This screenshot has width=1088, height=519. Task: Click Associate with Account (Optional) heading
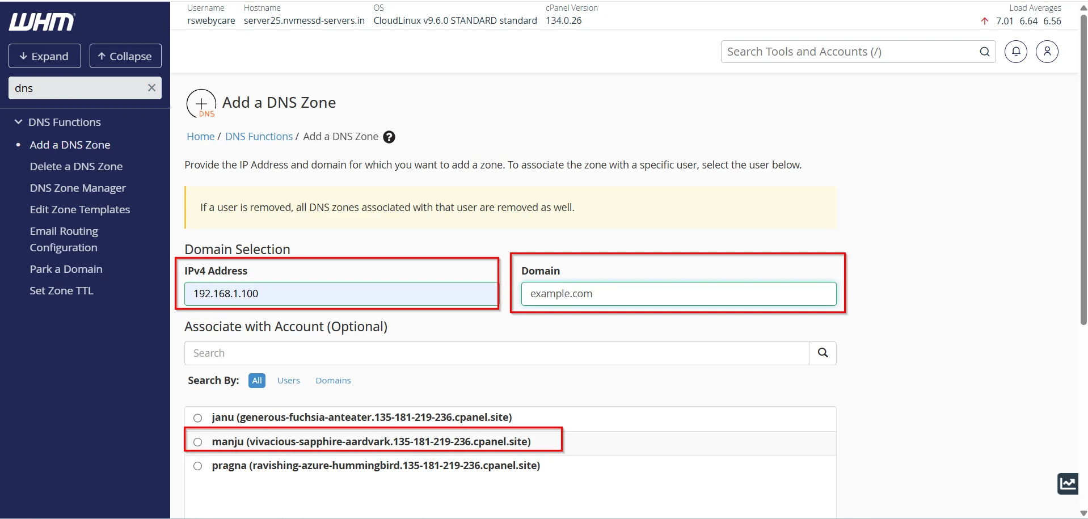[x=286, y=327]
